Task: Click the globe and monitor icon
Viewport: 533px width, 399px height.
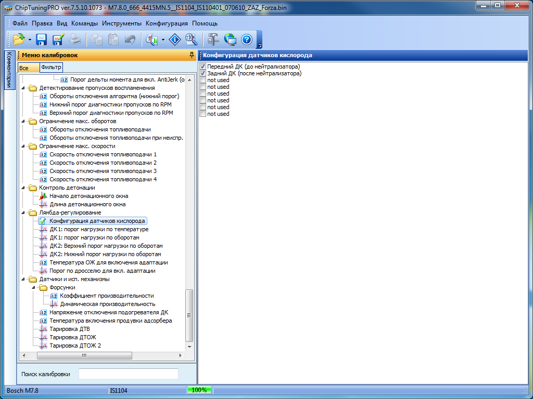Action: point(230,39)
